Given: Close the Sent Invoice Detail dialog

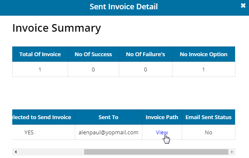Looking at the screenshot, I should coord(243,5).
